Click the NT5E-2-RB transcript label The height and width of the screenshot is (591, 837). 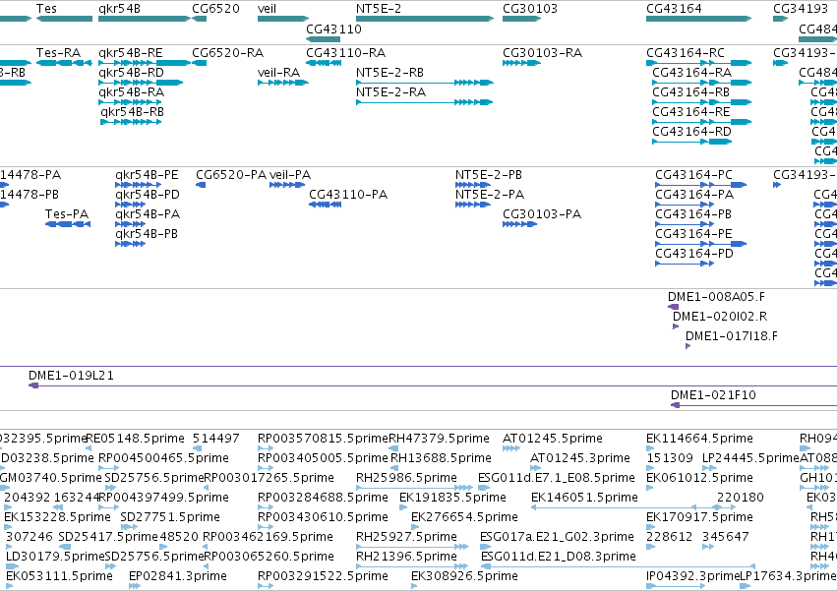(x=389, y=73)
